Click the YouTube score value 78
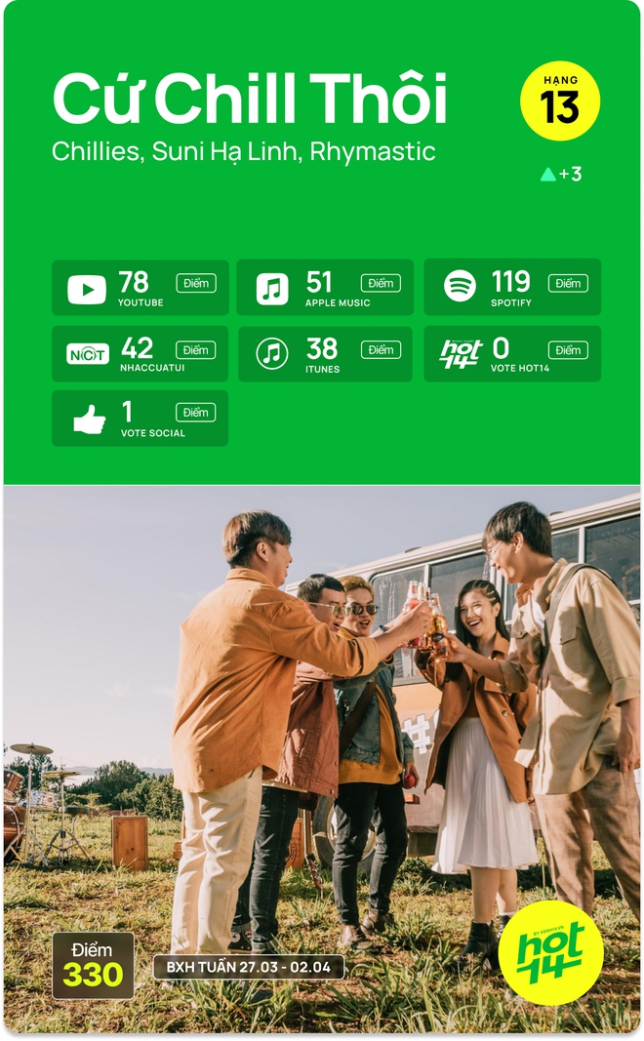 134,282
